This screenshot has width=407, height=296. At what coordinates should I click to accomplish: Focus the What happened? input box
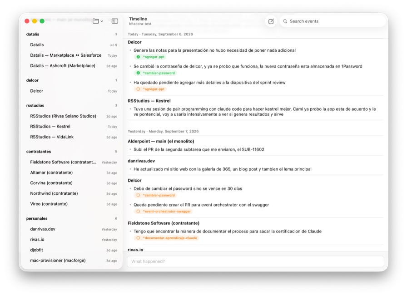coord(255,261)
